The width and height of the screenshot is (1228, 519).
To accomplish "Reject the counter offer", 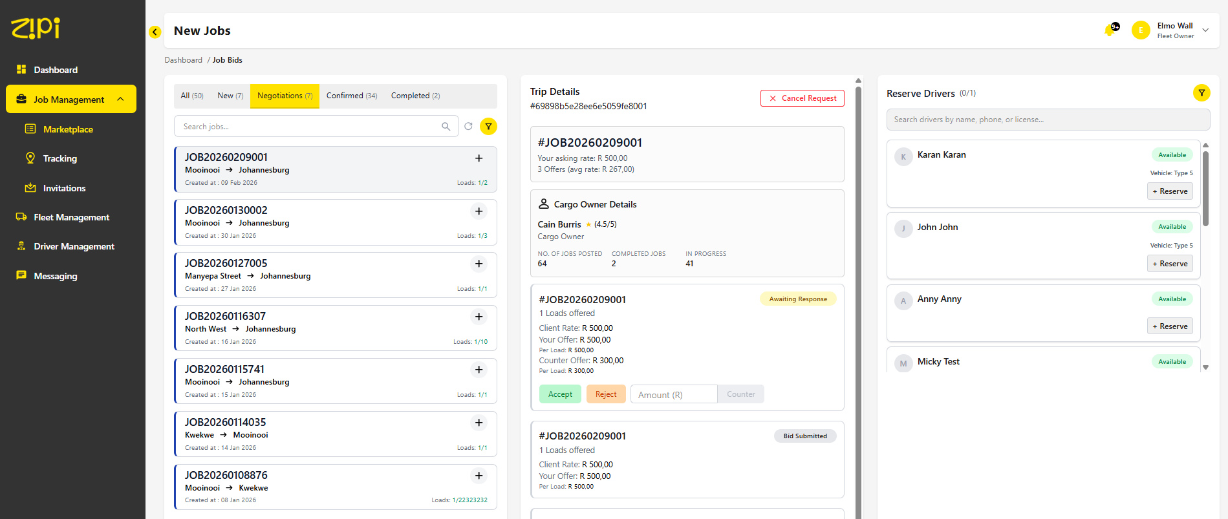I will 606,394.
